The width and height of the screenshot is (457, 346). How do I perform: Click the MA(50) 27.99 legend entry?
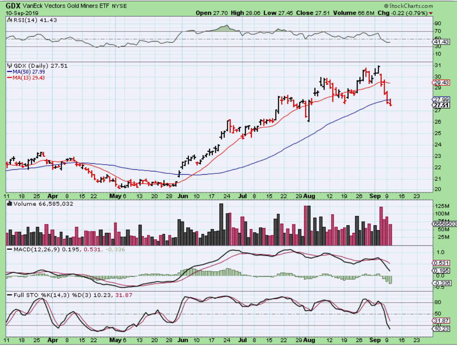coord(29,72)
